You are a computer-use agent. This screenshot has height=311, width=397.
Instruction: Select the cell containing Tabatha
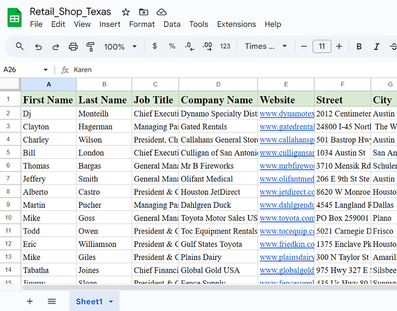coord(49,270)
